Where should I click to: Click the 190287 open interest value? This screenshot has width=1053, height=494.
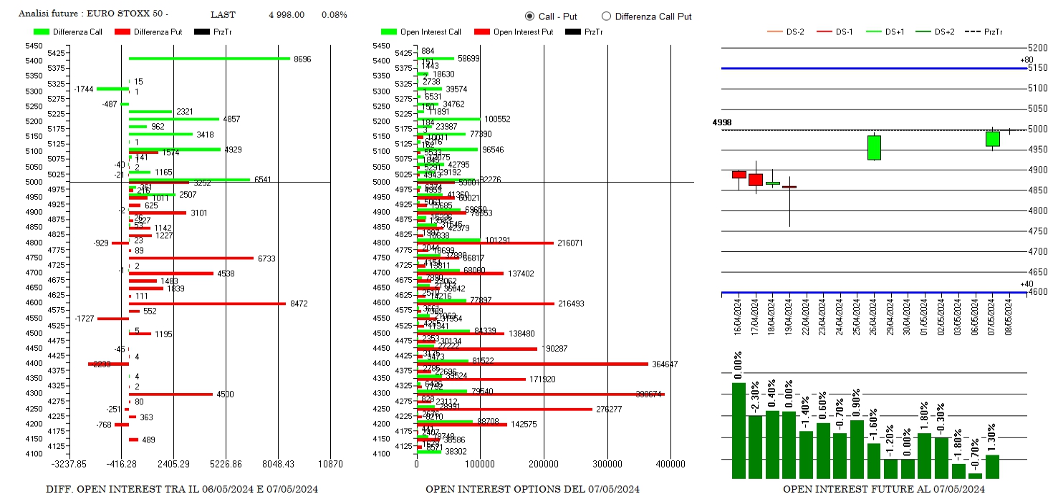554,349
